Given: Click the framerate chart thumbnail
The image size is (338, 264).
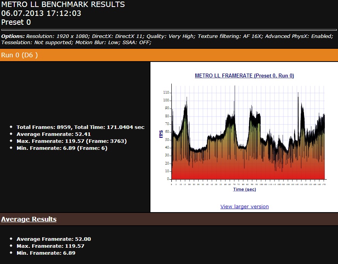Looking at the screenshot, I should (248, 135).
